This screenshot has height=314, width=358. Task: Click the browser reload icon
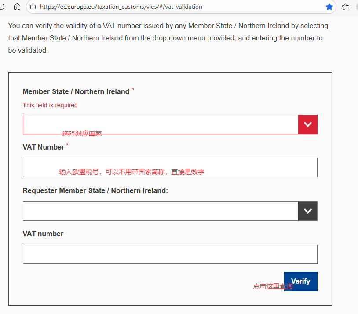click(x=2, y=7)
